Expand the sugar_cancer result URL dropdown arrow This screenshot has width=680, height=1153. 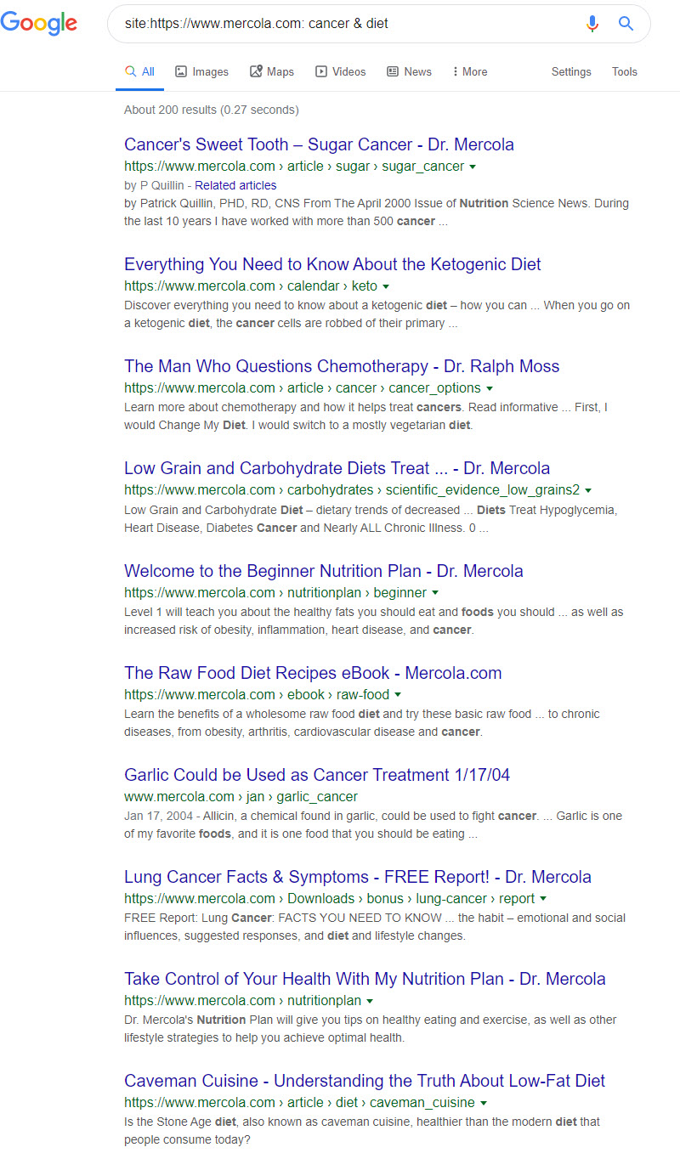(x=473, y=167)
